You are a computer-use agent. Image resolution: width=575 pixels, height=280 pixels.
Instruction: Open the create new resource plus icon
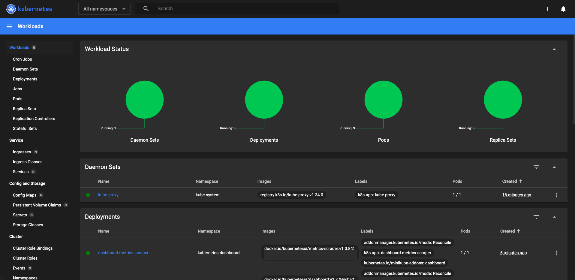[547, 9]
